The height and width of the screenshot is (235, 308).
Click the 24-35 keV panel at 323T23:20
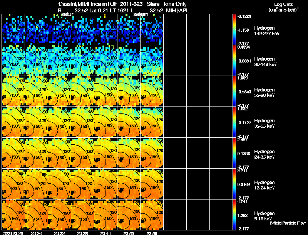pos(13,153)
